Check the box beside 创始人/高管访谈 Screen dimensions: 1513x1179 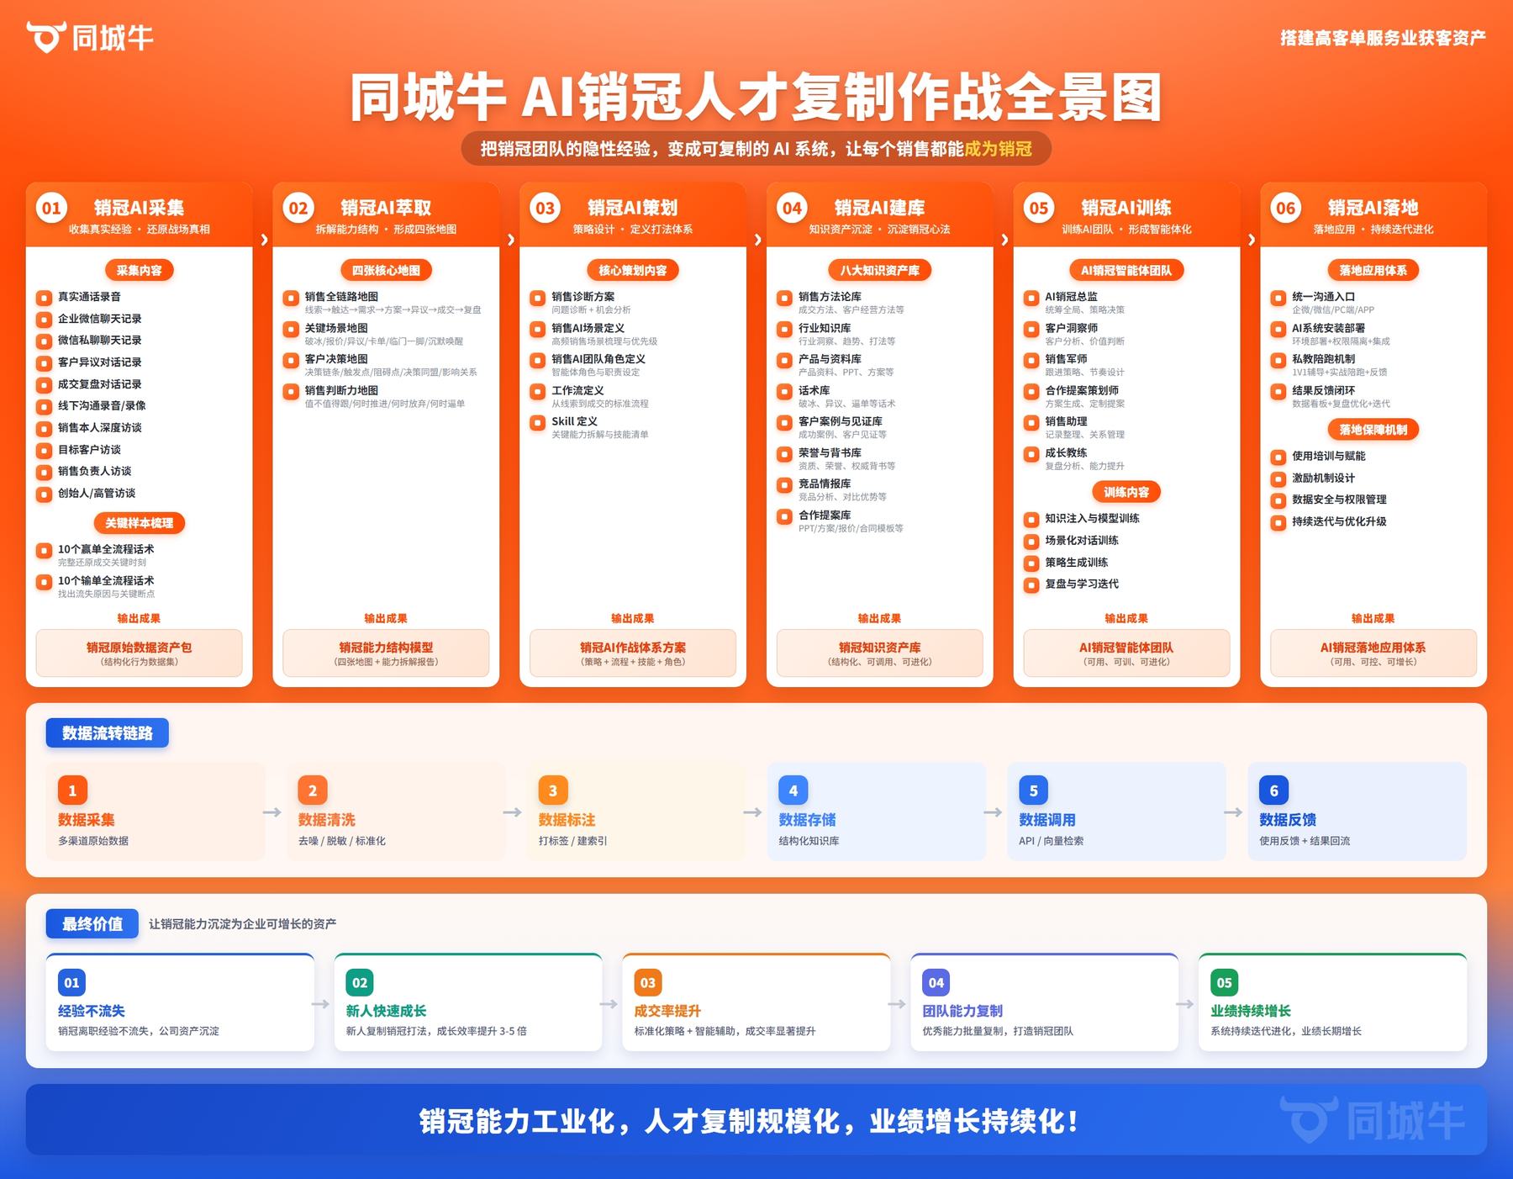(x=44, y=494)
